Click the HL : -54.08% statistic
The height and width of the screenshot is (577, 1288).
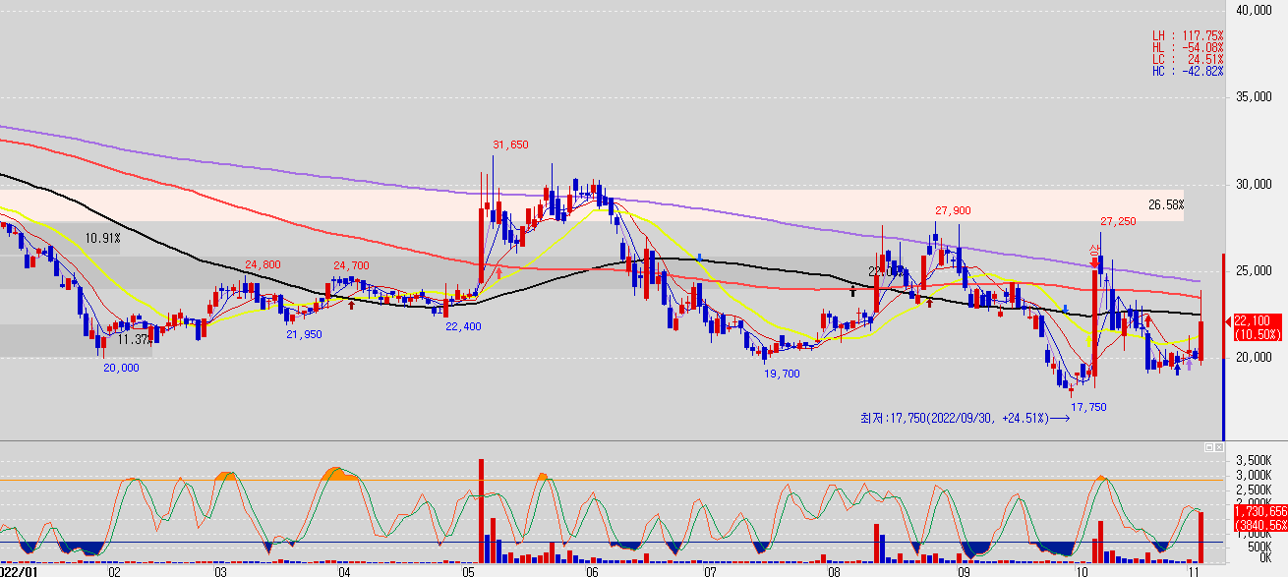(x=1188, y=47)
